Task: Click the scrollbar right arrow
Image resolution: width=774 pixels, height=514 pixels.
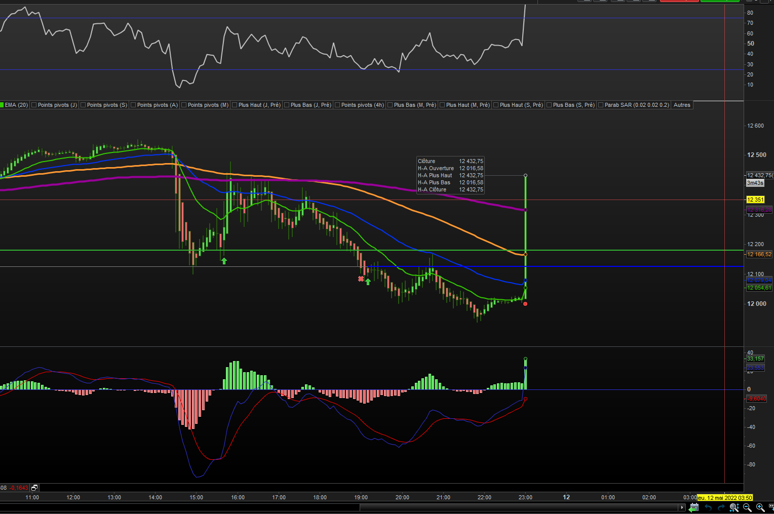Action: pos(682,507)
